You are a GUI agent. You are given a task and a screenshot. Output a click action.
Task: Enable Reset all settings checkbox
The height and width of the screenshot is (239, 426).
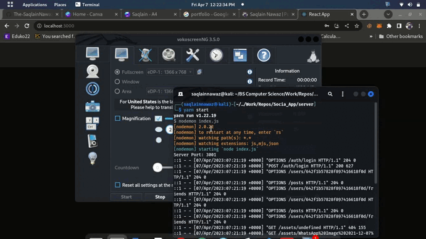tap(117, 185)
